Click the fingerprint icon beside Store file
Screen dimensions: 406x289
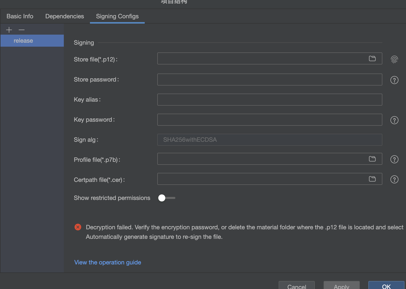pos(394,59)
